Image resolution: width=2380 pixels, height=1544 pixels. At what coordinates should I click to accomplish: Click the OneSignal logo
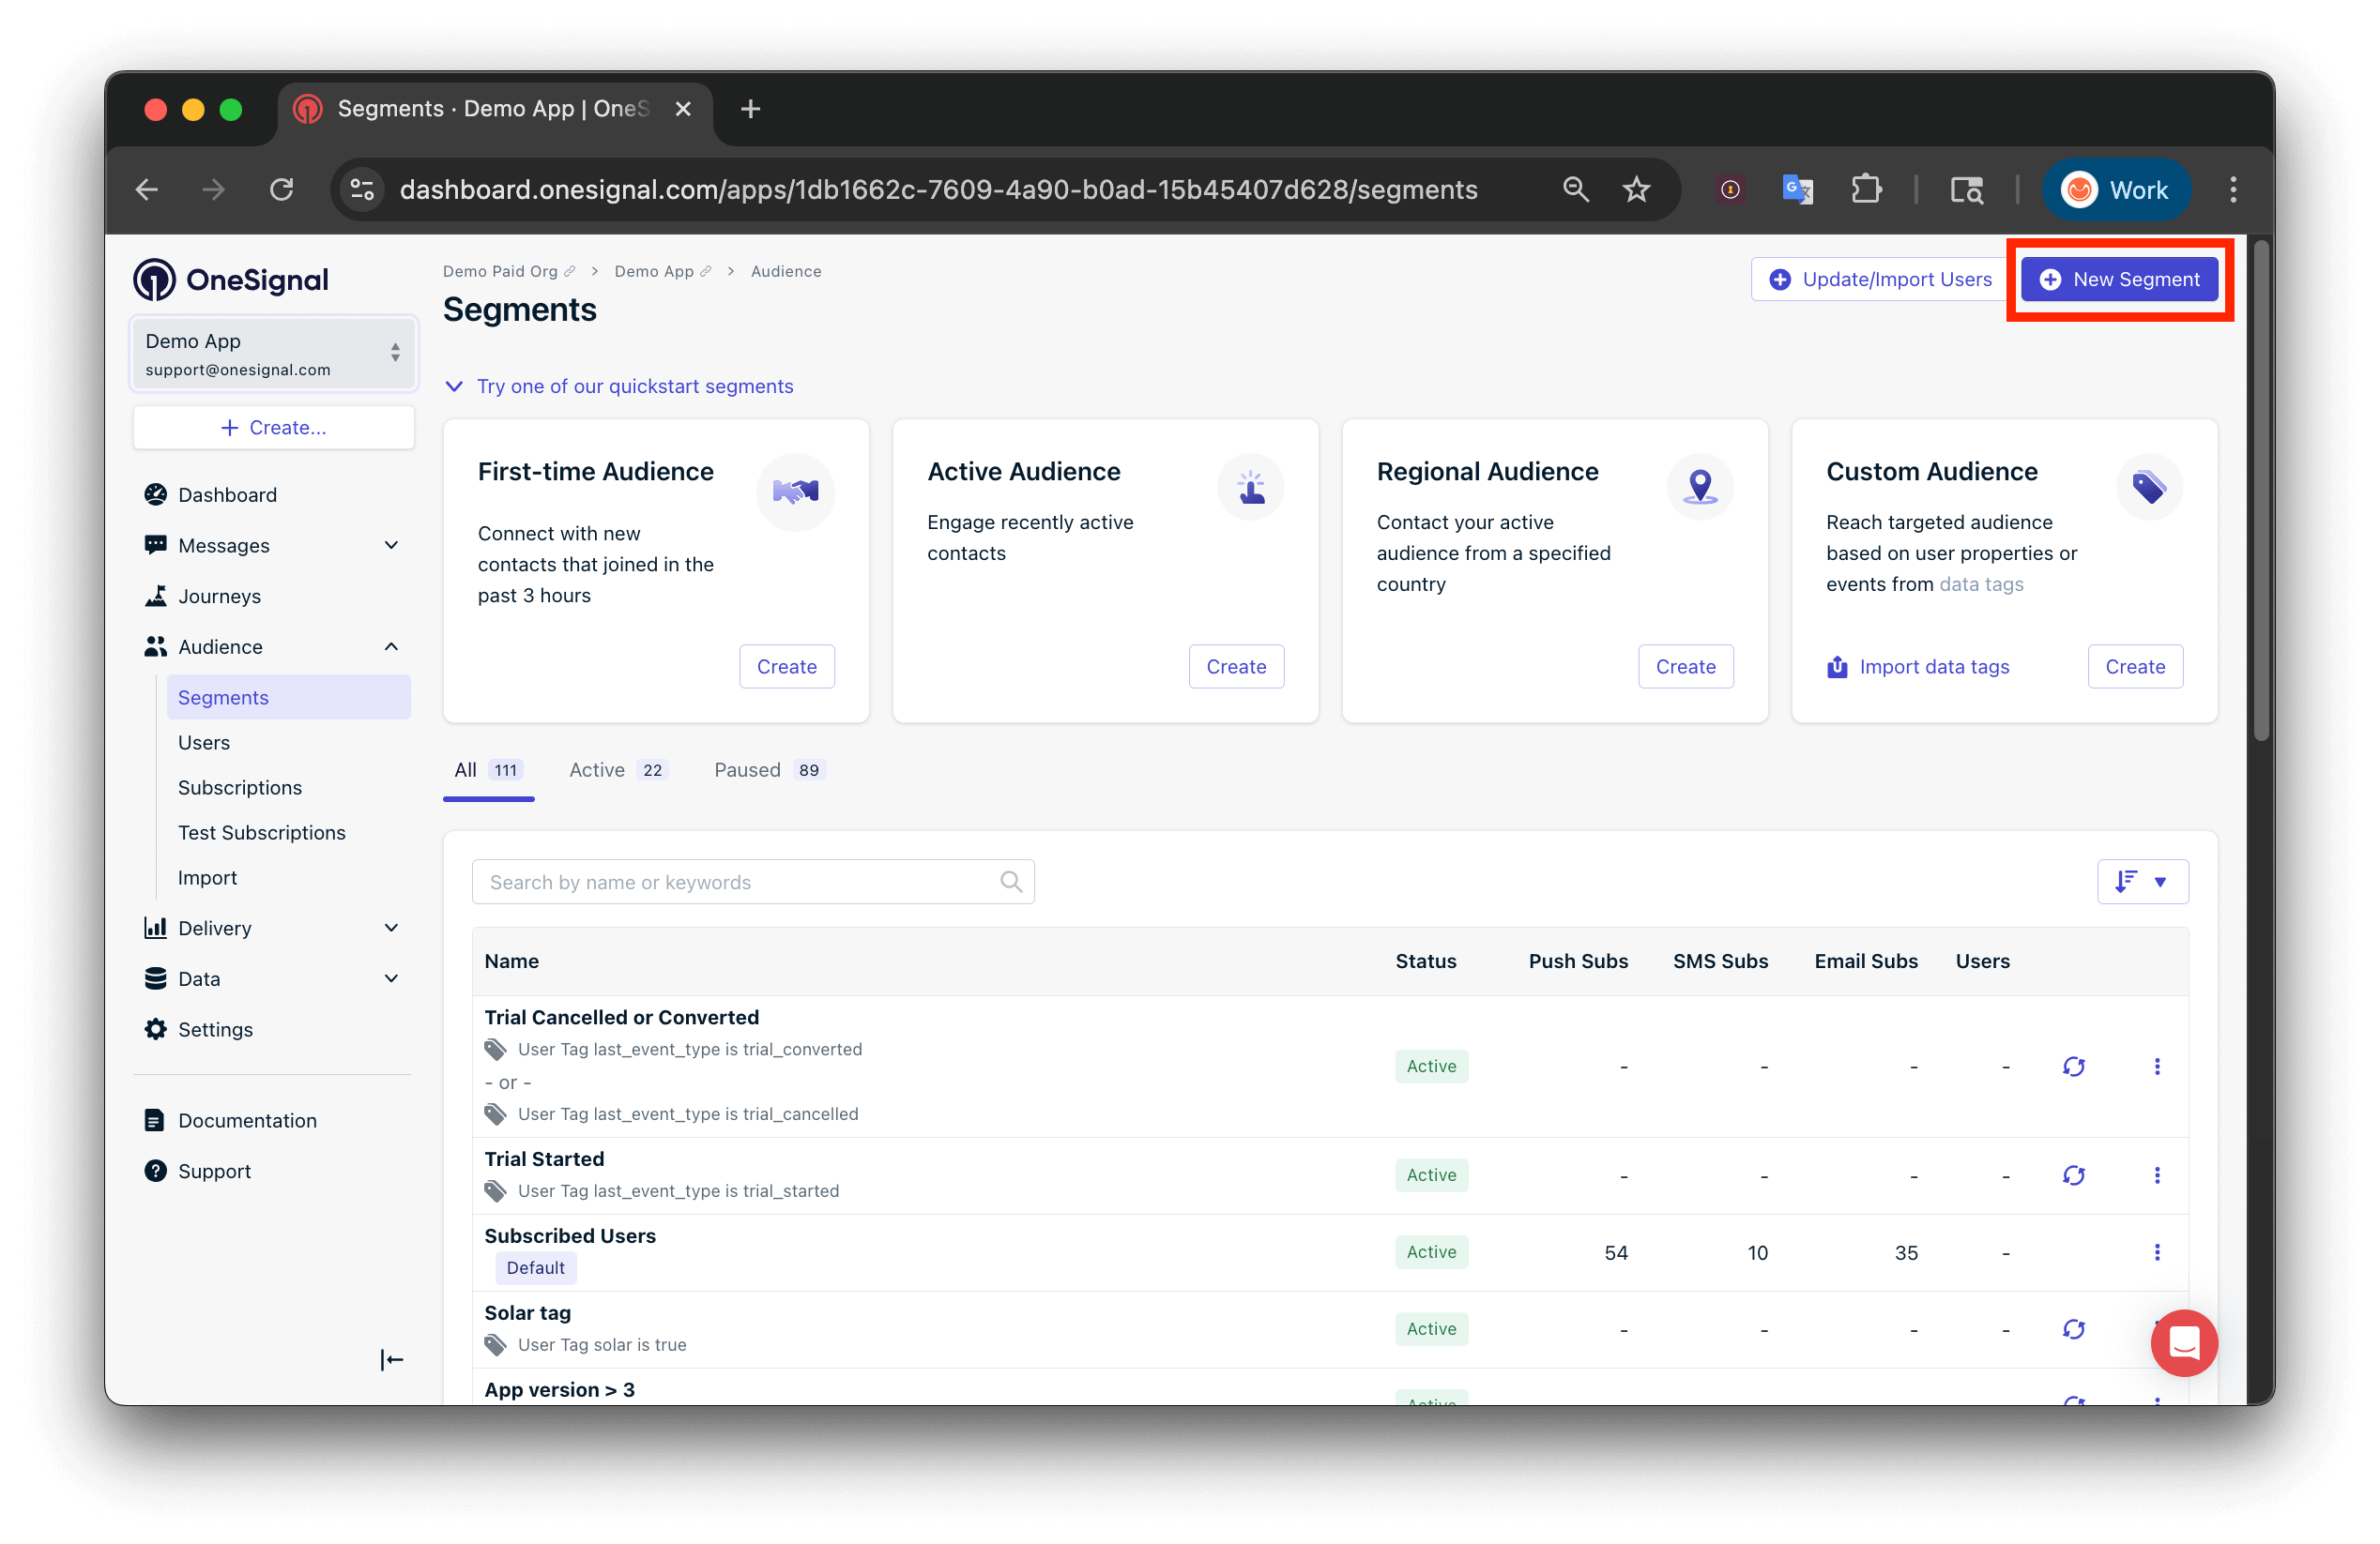(x=231, y=280)
